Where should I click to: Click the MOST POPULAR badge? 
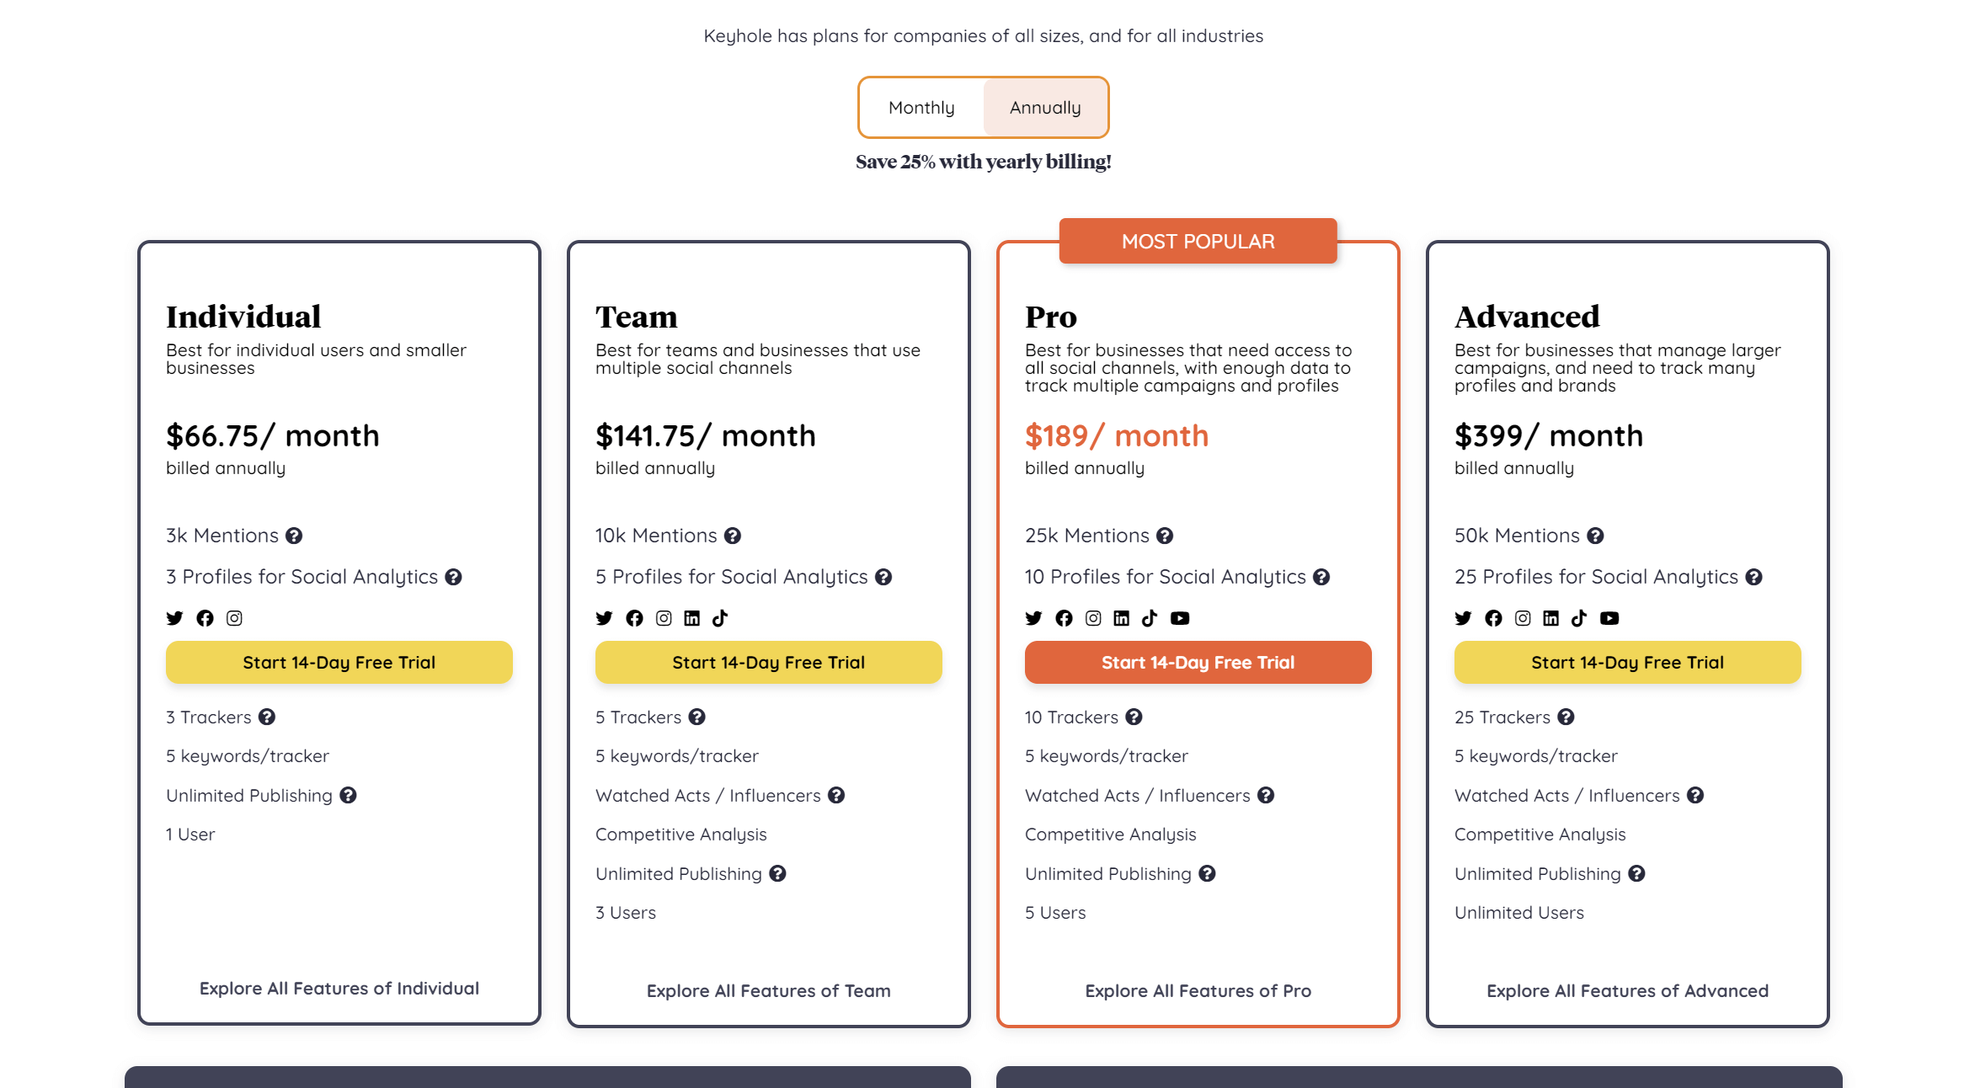point(1198,241)
